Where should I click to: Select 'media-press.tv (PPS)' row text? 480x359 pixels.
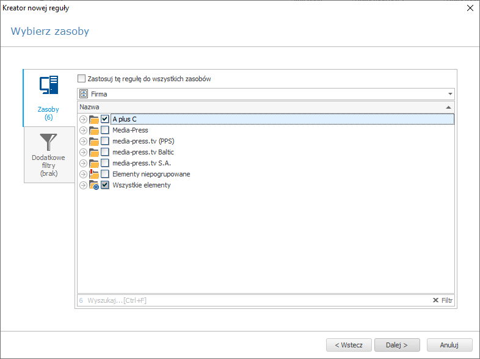[x=144, y=141]
